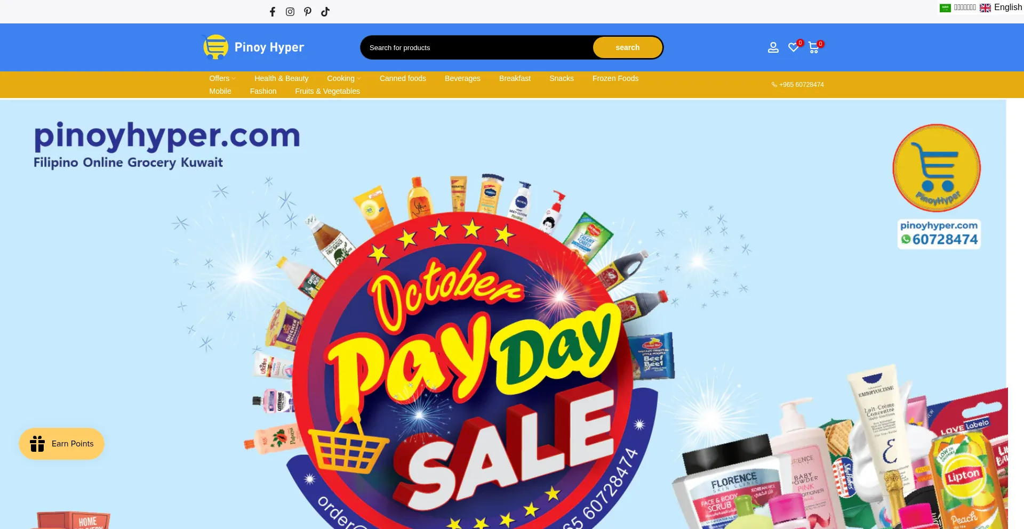This screenshot has width=1024, height=529.
Task: Open the Instagram social icon
Action: pyautogui.click(x=290, y=12)
